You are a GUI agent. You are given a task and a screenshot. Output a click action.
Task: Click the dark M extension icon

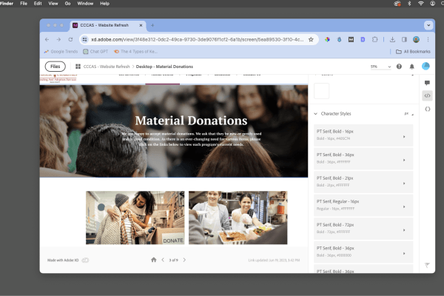(x=351, y=39)
